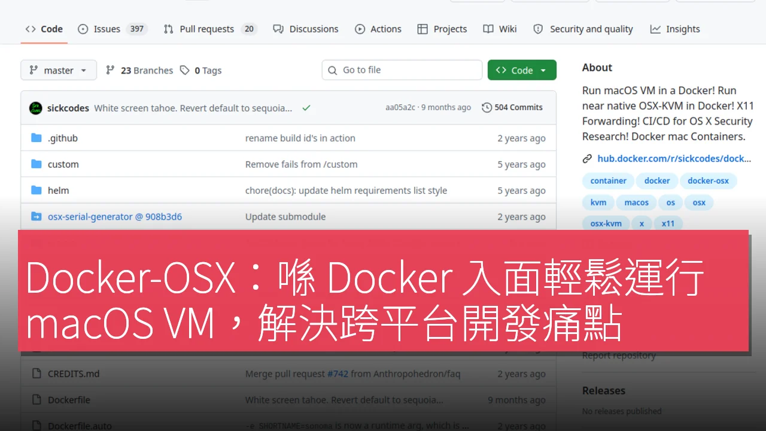Viewport: 766px width, 431px height.
Task: Open the sickcodes author link
Action: coord(67,108)
